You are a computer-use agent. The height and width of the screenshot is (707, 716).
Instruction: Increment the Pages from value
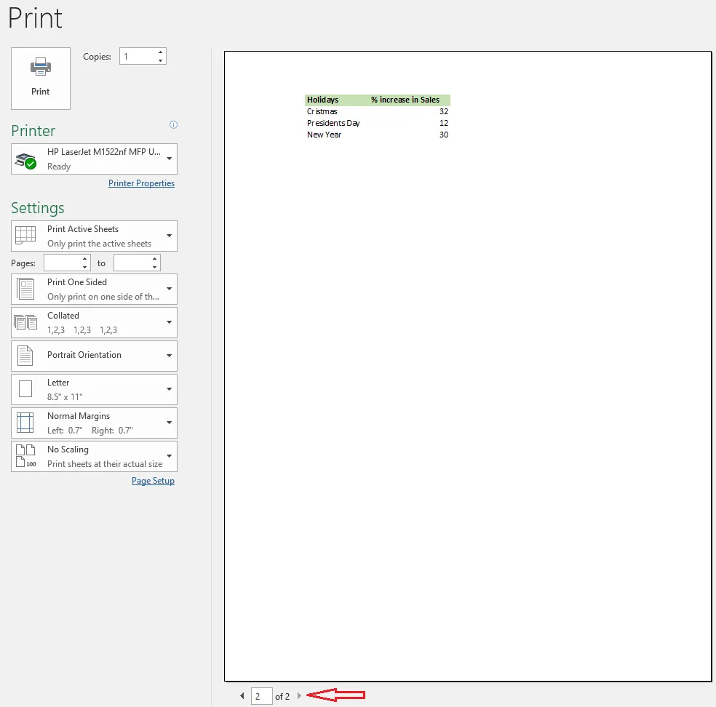point(85,259)
